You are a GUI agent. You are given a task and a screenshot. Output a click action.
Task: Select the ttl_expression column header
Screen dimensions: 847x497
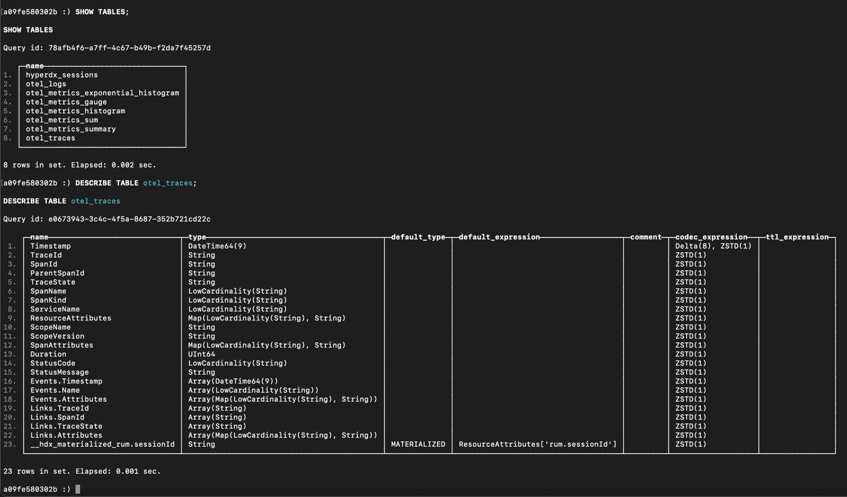pyautogui.click(x=797, y=237)
